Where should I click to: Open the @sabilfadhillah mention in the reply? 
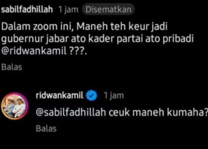(71, 112)
